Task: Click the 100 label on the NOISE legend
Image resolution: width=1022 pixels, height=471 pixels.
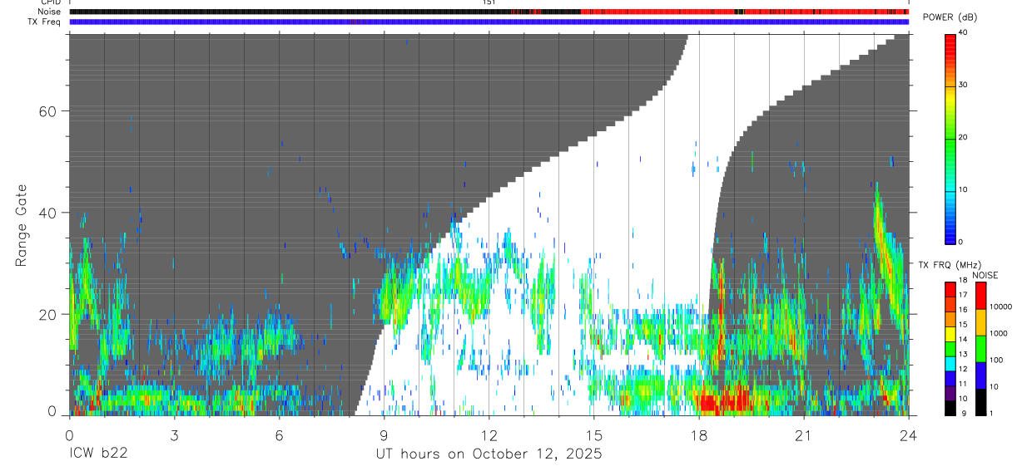Action: [x=995, y=361]
